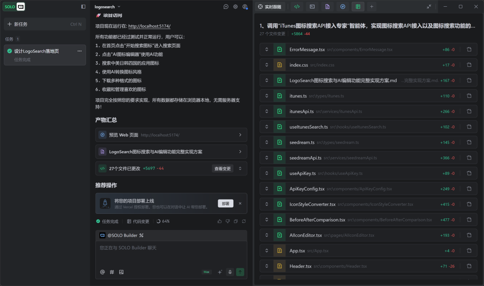
Task: Open the purple document preview icon
Action: [327, 6]
